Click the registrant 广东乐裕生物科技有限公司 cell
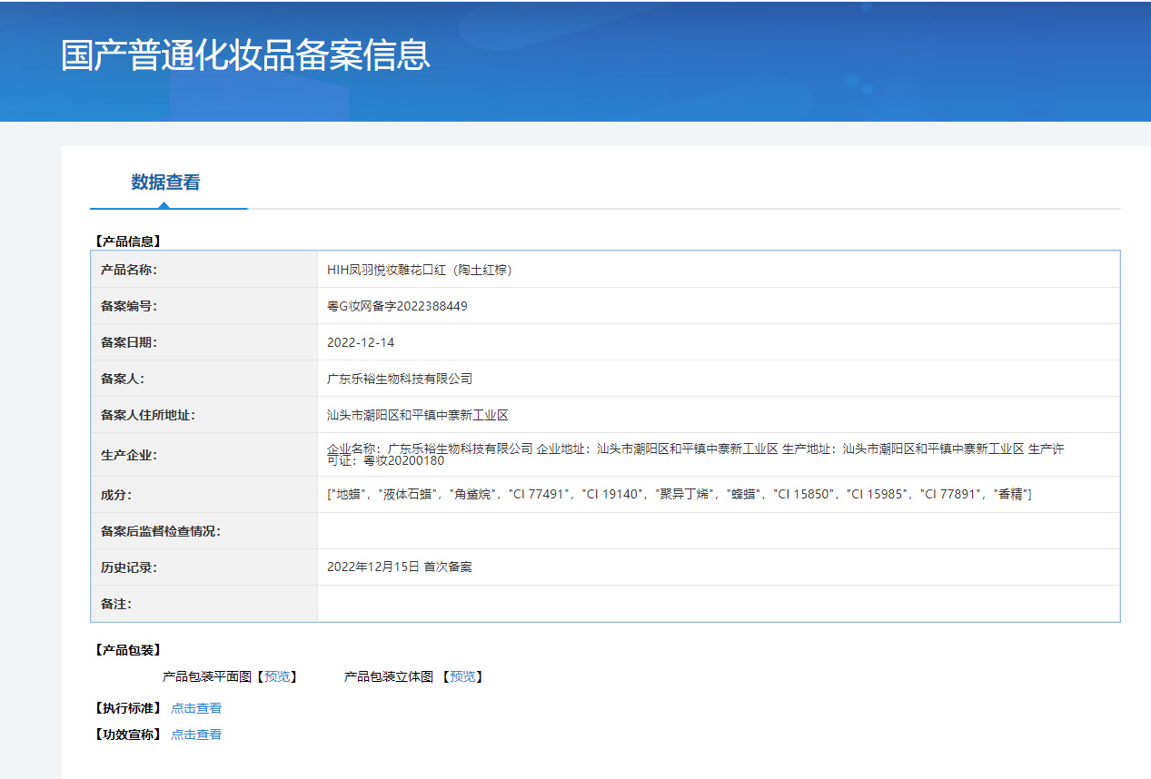Viewport: 1151px width, 779px height. (x=400, y=379)
